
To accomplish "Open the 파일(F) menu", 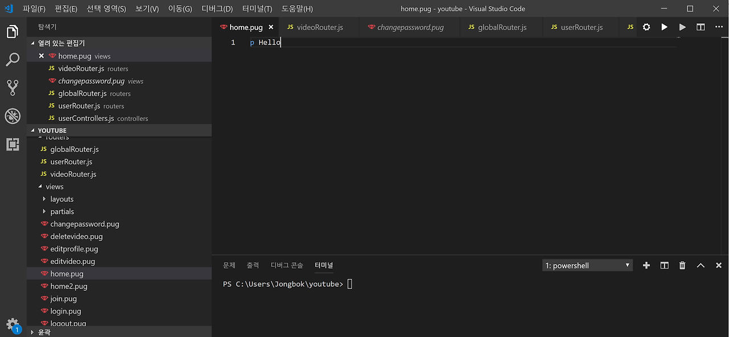I will (34, 9).
